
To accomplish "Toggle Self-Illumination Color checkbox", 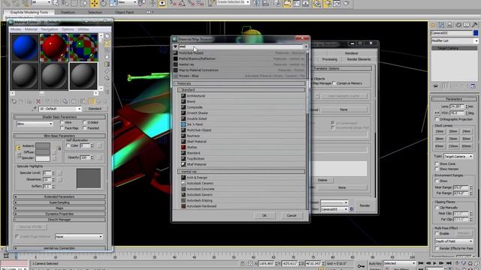I will tap(68, 145).
